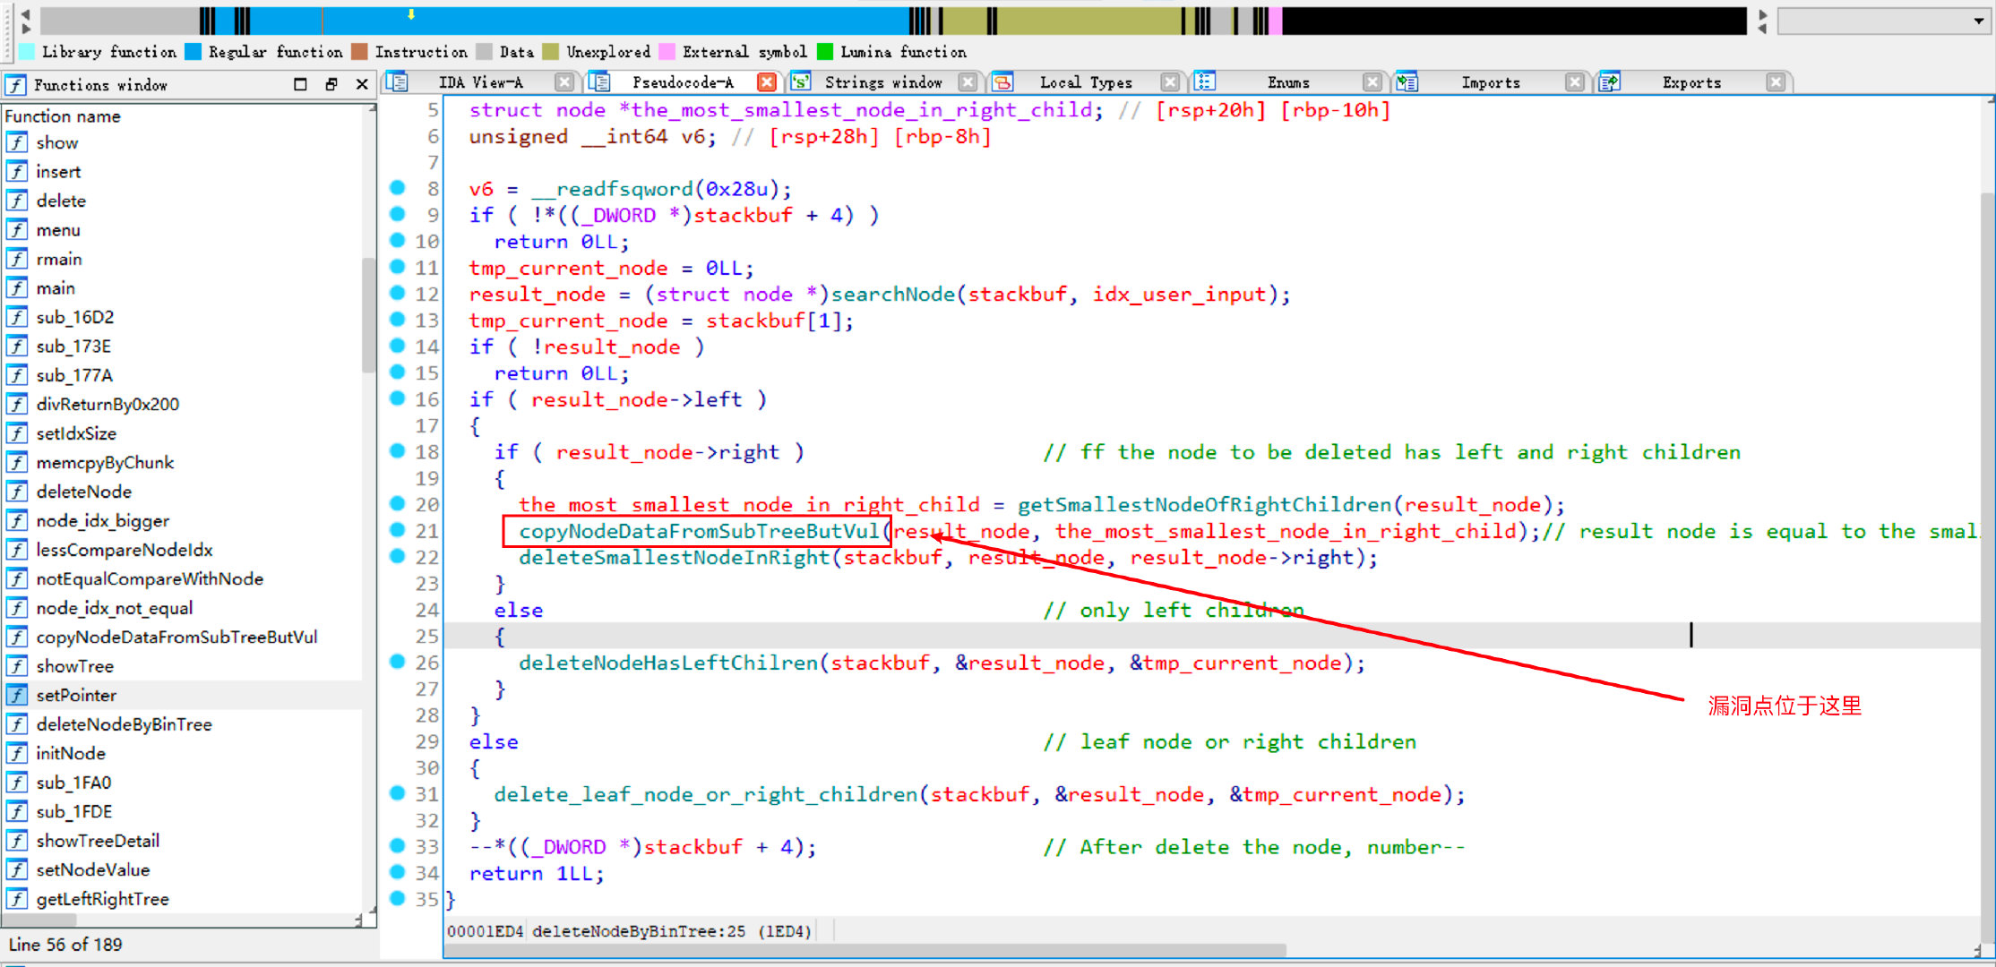Select the deleteNodeByBinTree function in the list
The width and height of the screenshot is (1996, 967).
tap(124, 723)
